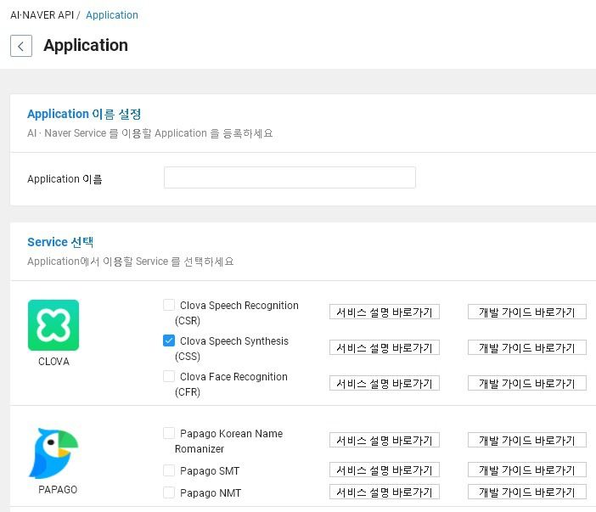
Task: Enable Clova Speech Recognition (CSR) checkbox
Action: pyautogui.click(x=169, y=305)
